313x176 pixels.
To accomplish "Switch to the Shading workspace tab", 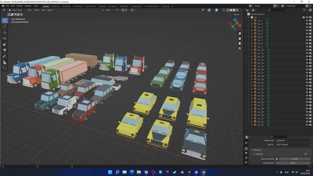I will 102,6.
